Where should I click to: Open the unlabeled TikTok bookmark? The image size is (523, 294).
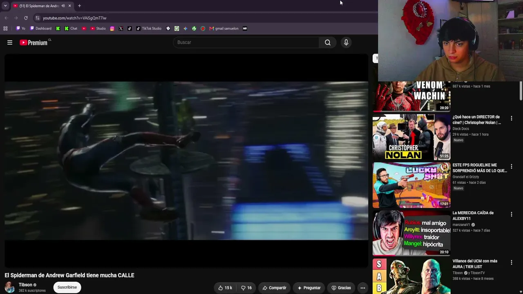(130, 29)
